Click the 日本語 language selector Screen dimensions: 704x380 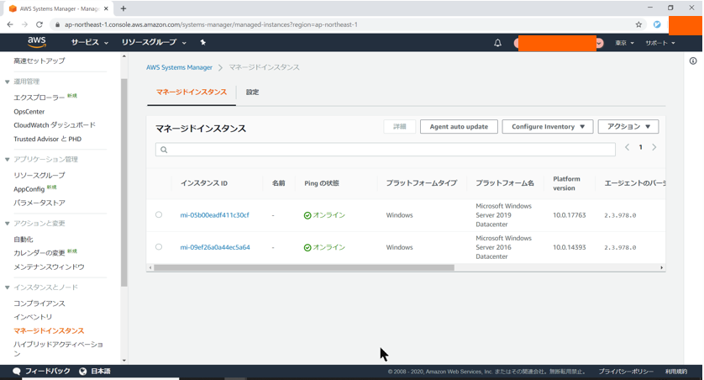[x=101, y=371]
